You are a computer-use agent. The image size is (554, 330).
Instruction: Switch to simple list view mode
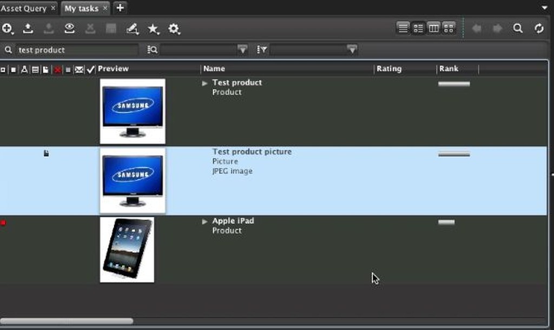coord(403,29)
